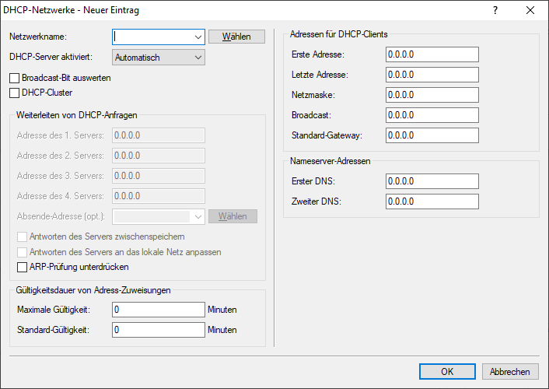
Task: Expand DHCP-Server aktiviert combo box
Action: 198,57
